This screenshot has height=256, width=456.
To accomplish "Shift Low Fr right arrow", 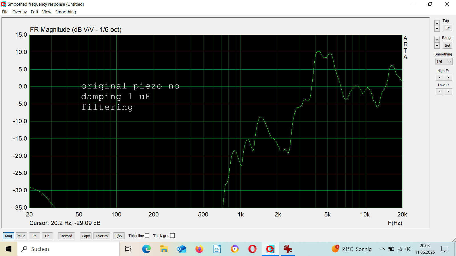I will (448, 91).
